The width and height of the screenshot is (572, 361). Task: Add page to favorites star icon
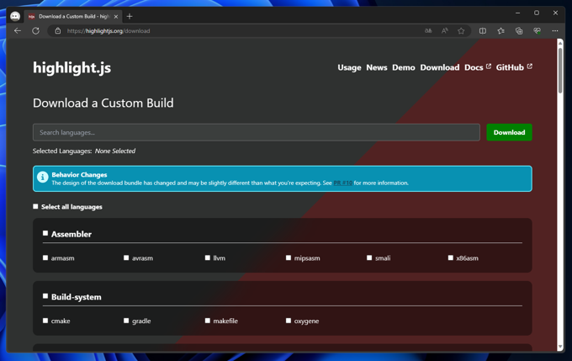click(461, 31)
